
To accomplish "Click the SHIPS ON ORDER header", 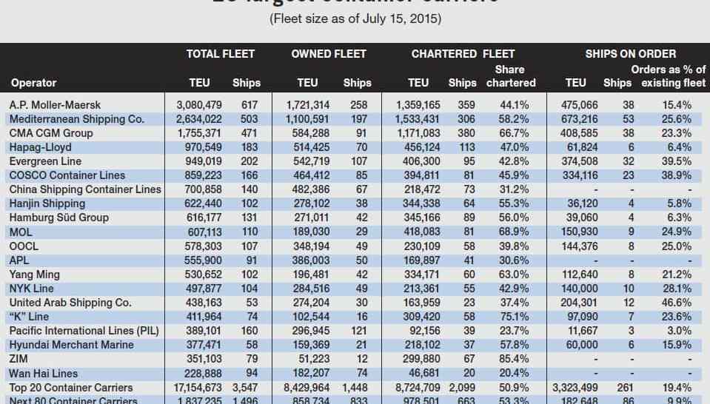I will pyautogui.click(x=630, y=54).
